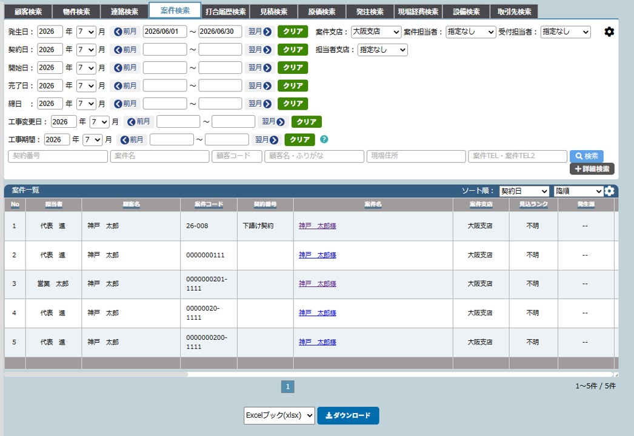
Task: Go to next month for 開始日
Action: (x=259, y=67)
